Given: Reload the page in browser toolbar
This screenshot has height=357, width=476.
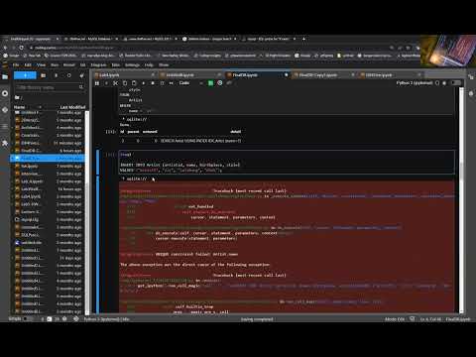Looking at the screenshot, I should coord(22,48).
